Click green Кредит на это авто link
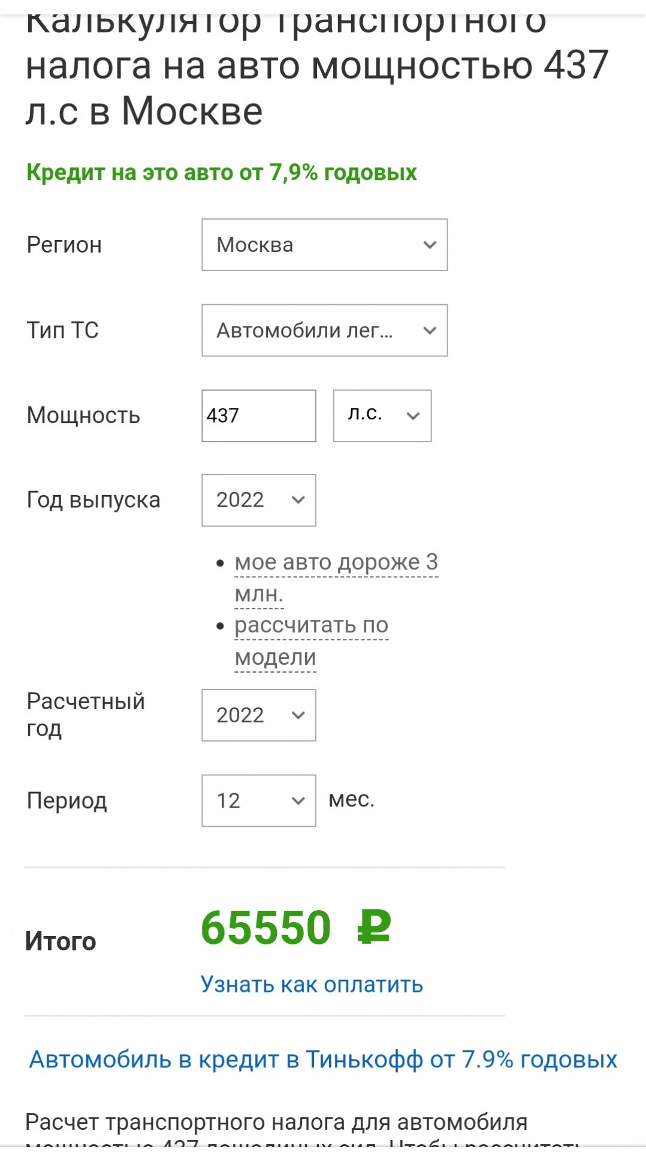The height and width of the screenshot is (1152, 646). point(222,173)
